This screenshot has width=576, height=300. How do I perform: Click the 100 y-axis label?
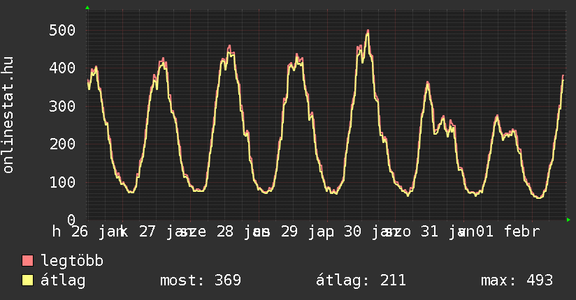[x=62, y=182]
